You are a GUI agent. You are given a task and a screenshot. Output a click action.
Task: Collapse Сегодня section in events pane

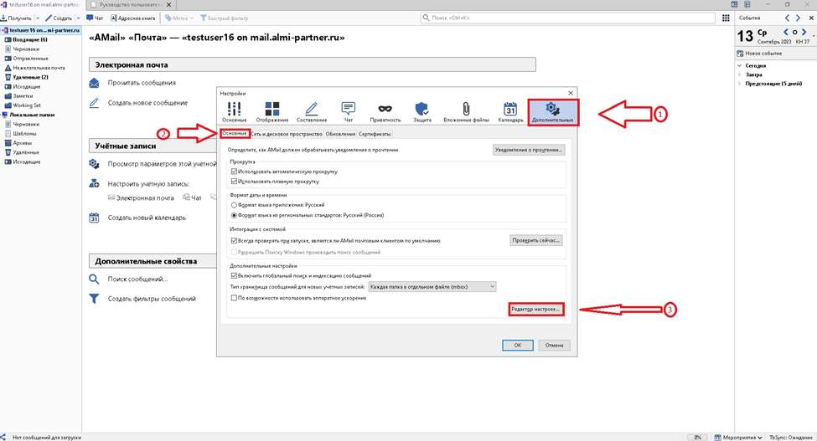[x=739, y=66]
